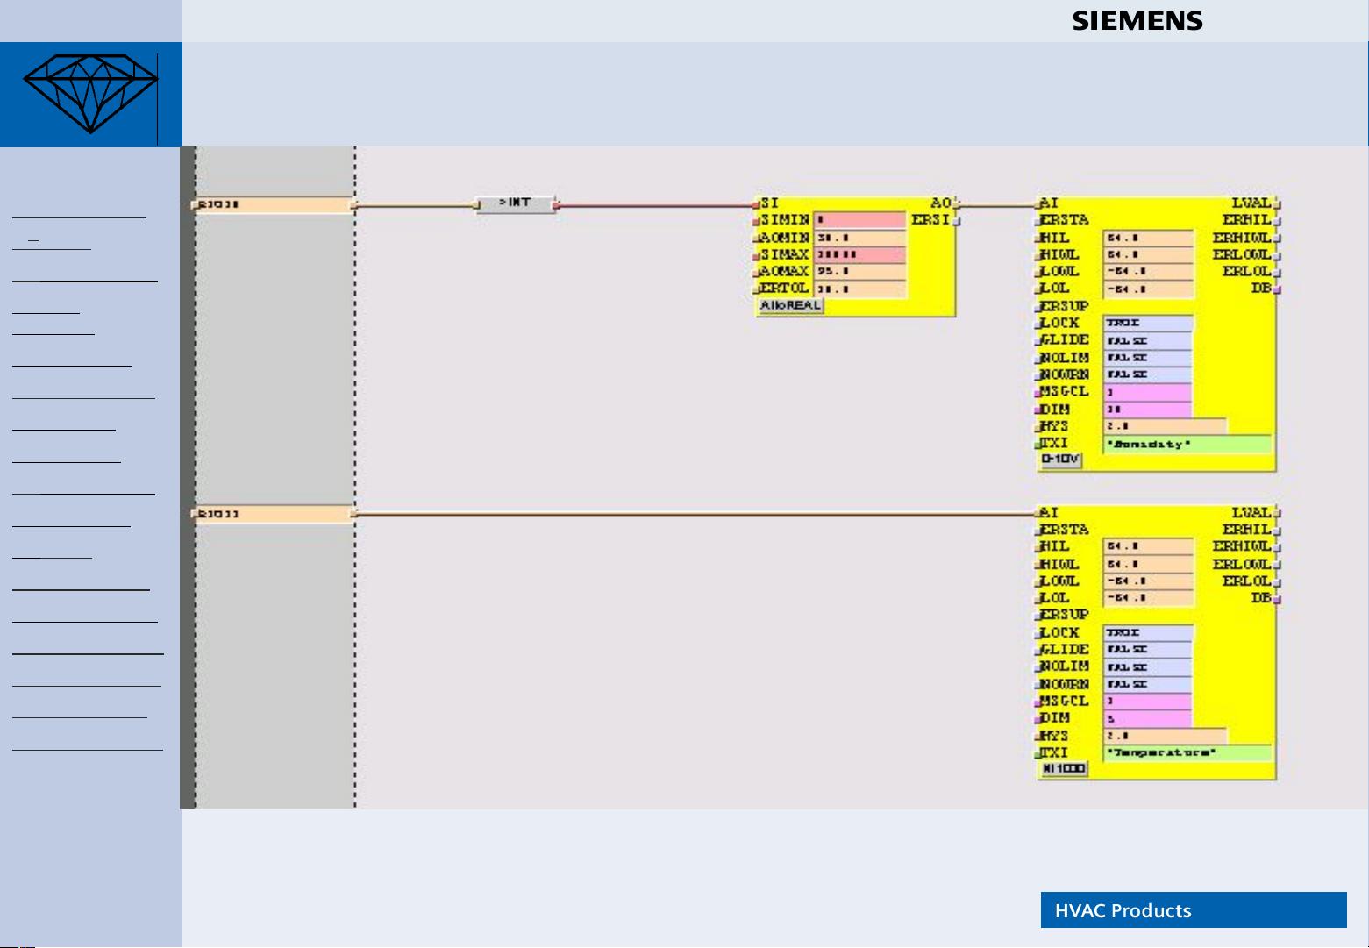Click the diamond logo icon
This screenshot has width=1369, height=948.
click(90, 93)
